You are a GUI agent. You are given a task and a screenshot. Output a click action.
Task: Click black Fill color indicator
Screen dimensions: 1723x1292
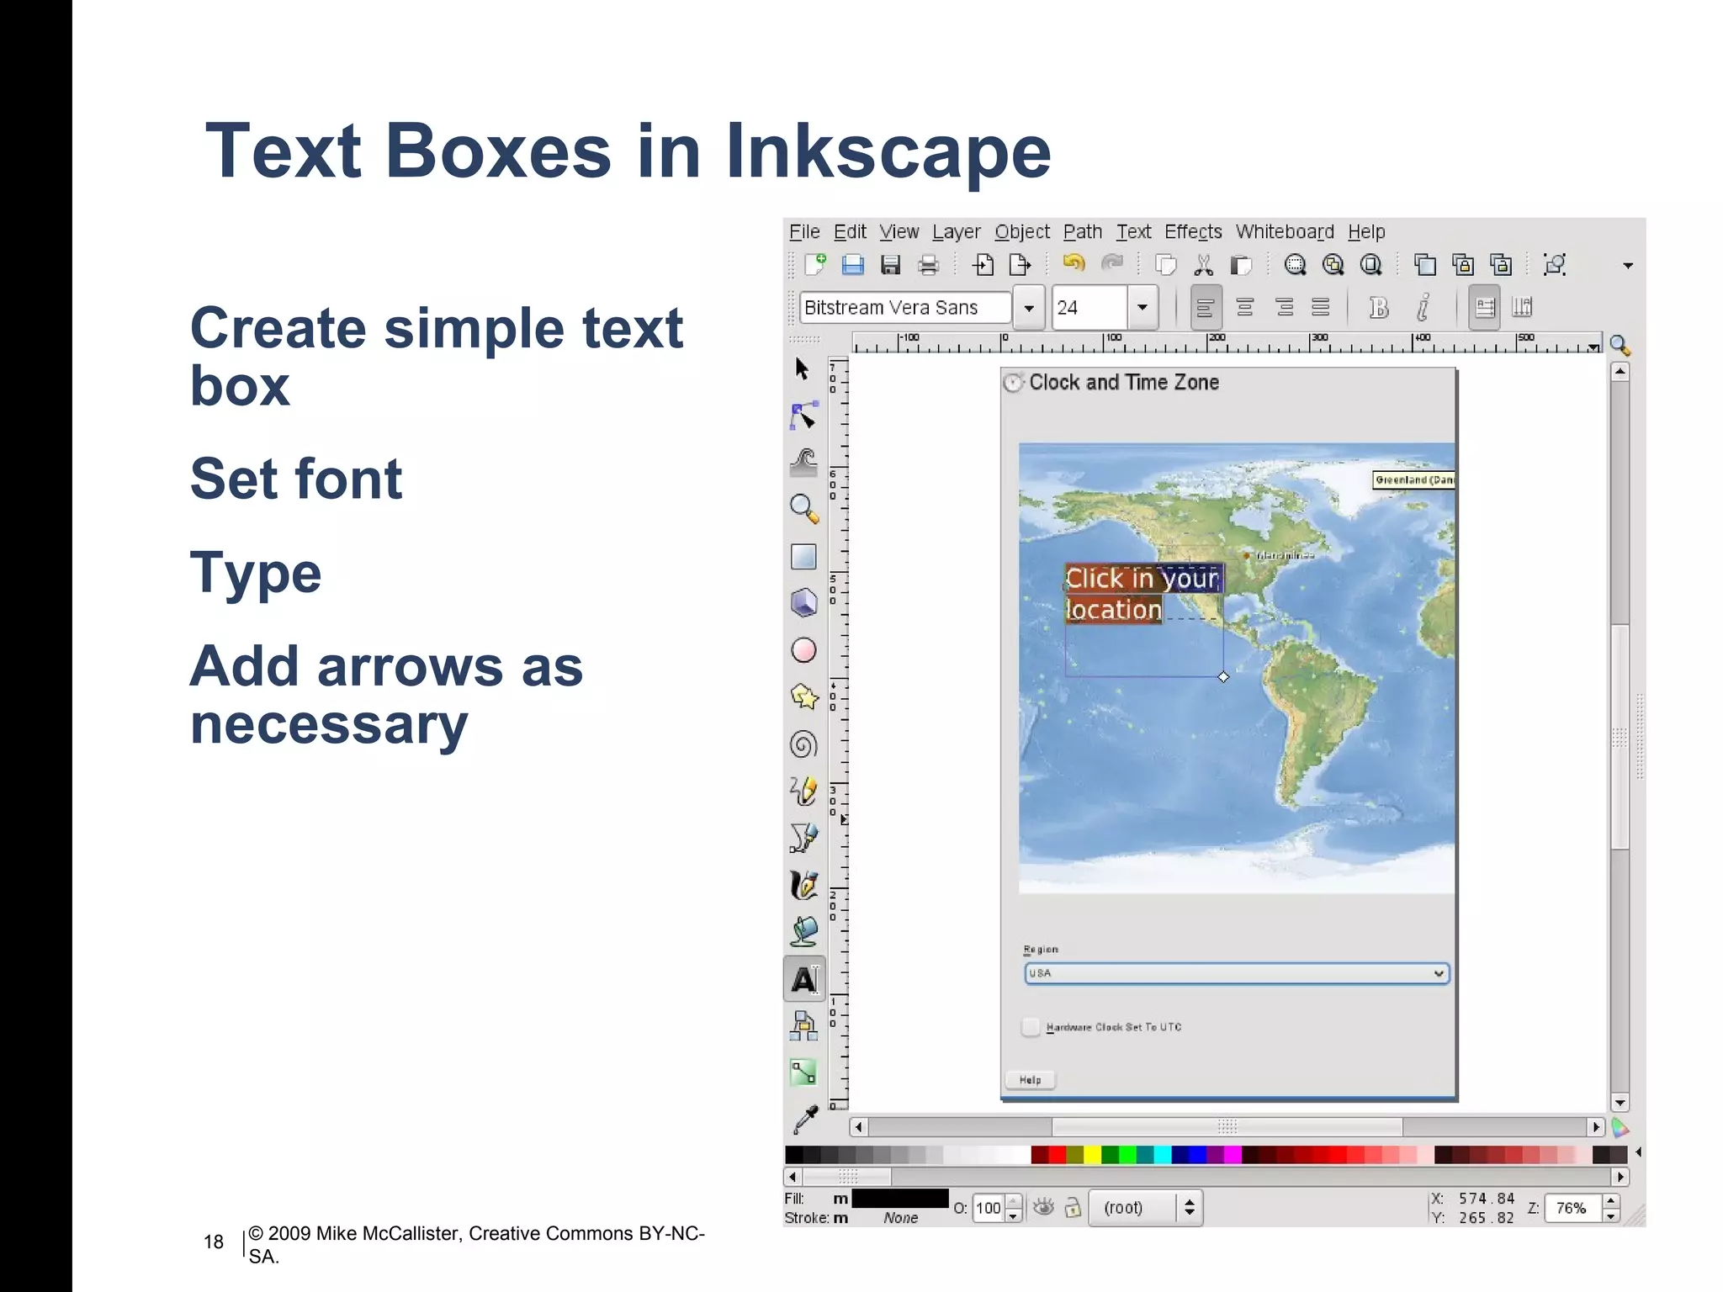click(900, 1199)
